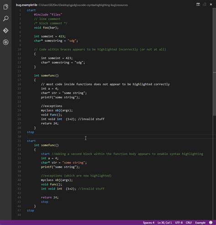Select the Example language mode
Screen dimensions: 216x225
pos(200,223)
